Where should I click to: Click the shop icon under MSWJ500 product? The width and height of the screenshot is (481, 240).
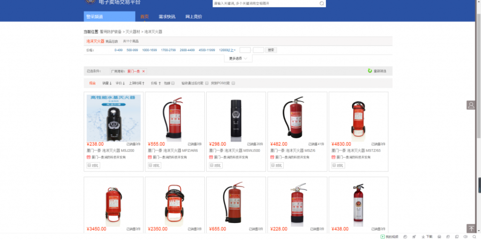tap(211, 157)
